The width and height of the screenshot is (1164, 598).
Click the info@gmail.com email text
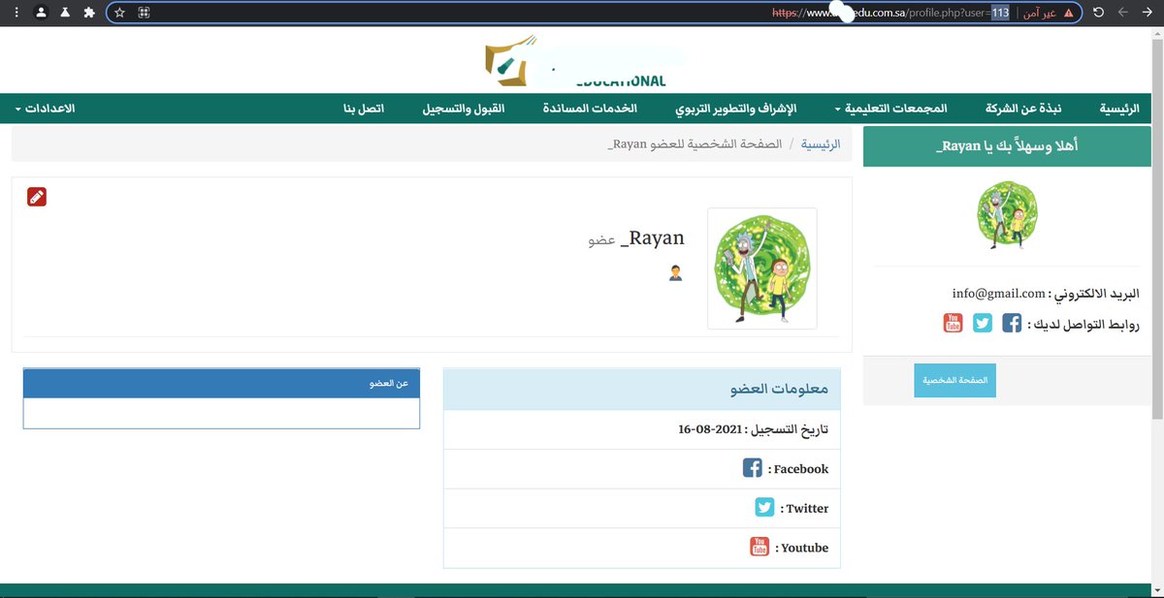(998, 294)
